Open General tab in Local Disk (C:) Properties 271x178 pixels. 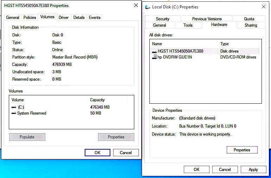pyautogui.click(x=160, y=25)
